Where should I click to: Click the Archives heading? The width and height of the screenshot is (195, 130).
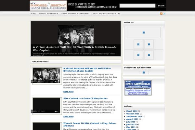pos(128,106)
